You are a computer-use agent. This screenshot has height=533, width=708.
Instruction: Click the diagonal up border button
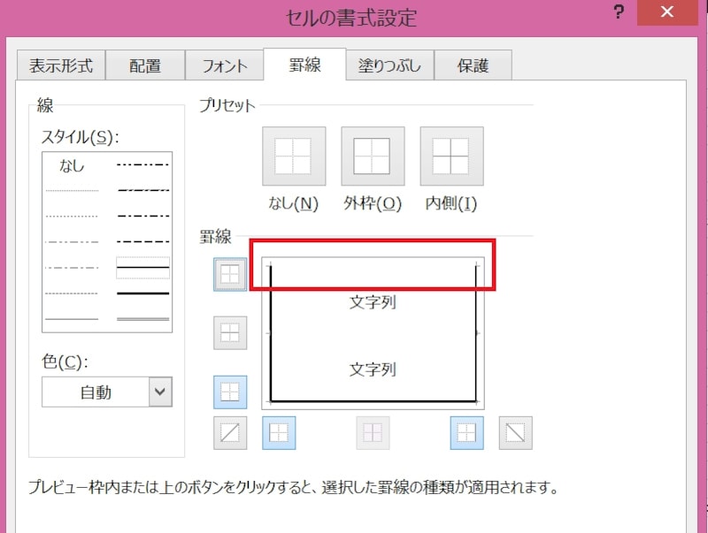pyautogui.click(x=230, y=433)
